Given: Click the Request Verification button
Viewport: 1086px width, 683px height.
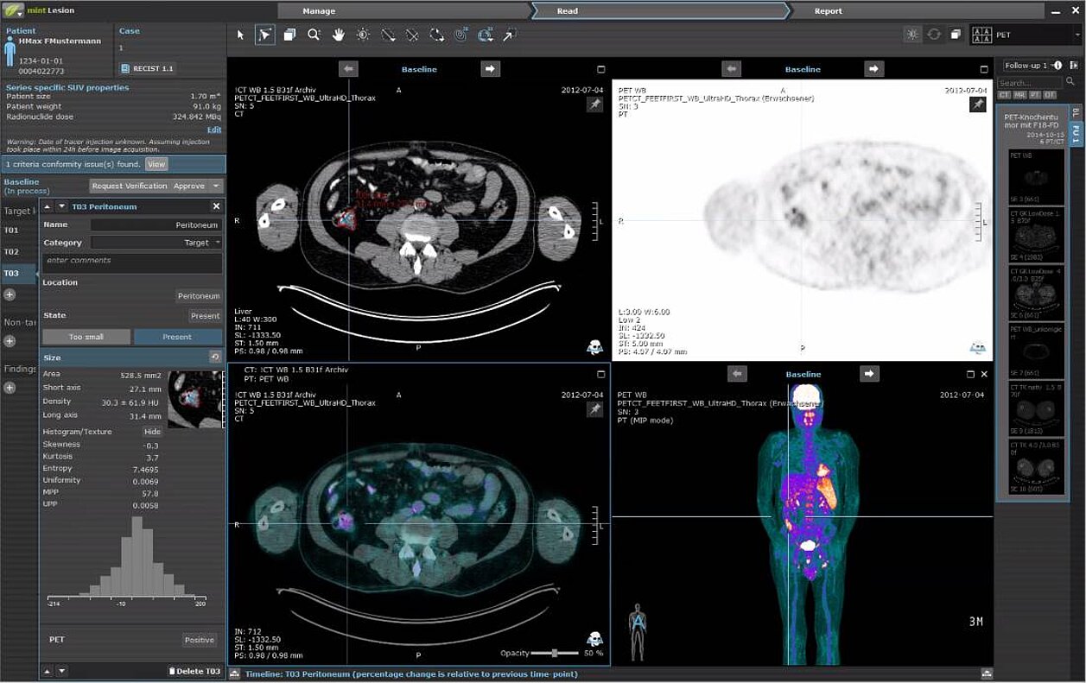Looking at the screenshot, I should 129,186.
